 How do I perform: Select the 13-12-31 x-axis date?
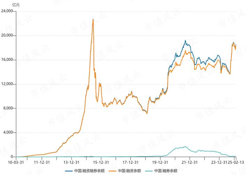point(71,162)
